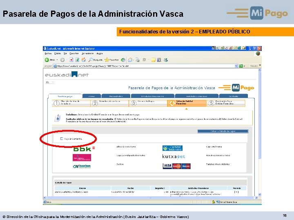
Task: Click the pink Caja Laboral logo
Action: pyautogui.click(x=82, y=158)
